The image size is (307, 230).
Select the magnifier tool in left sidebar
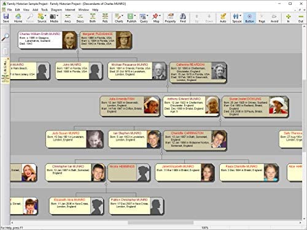[x=5, y=37]
